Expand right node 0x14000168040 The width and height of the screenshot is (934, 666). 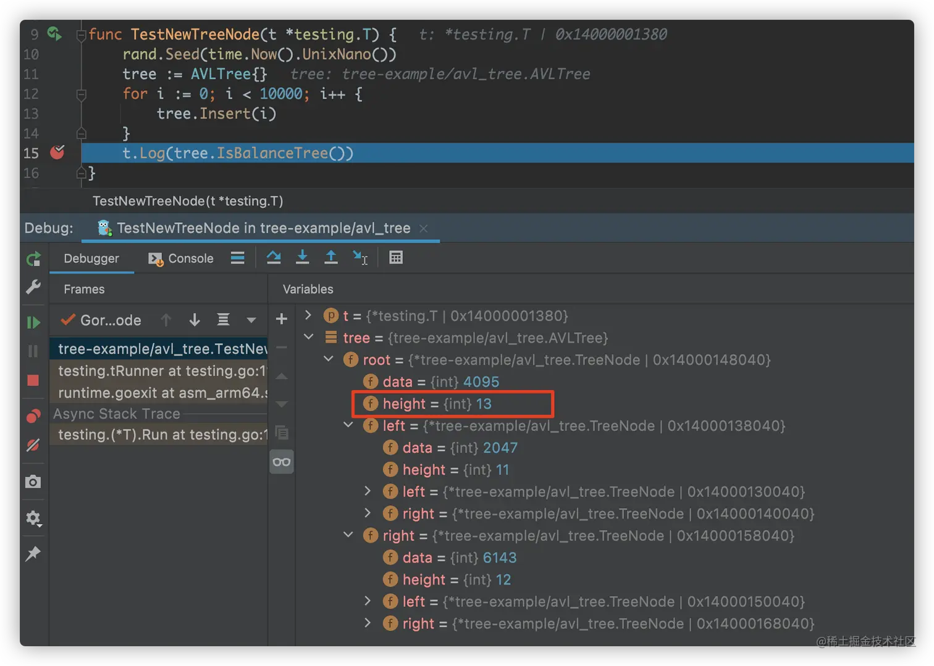click(368, 623)
